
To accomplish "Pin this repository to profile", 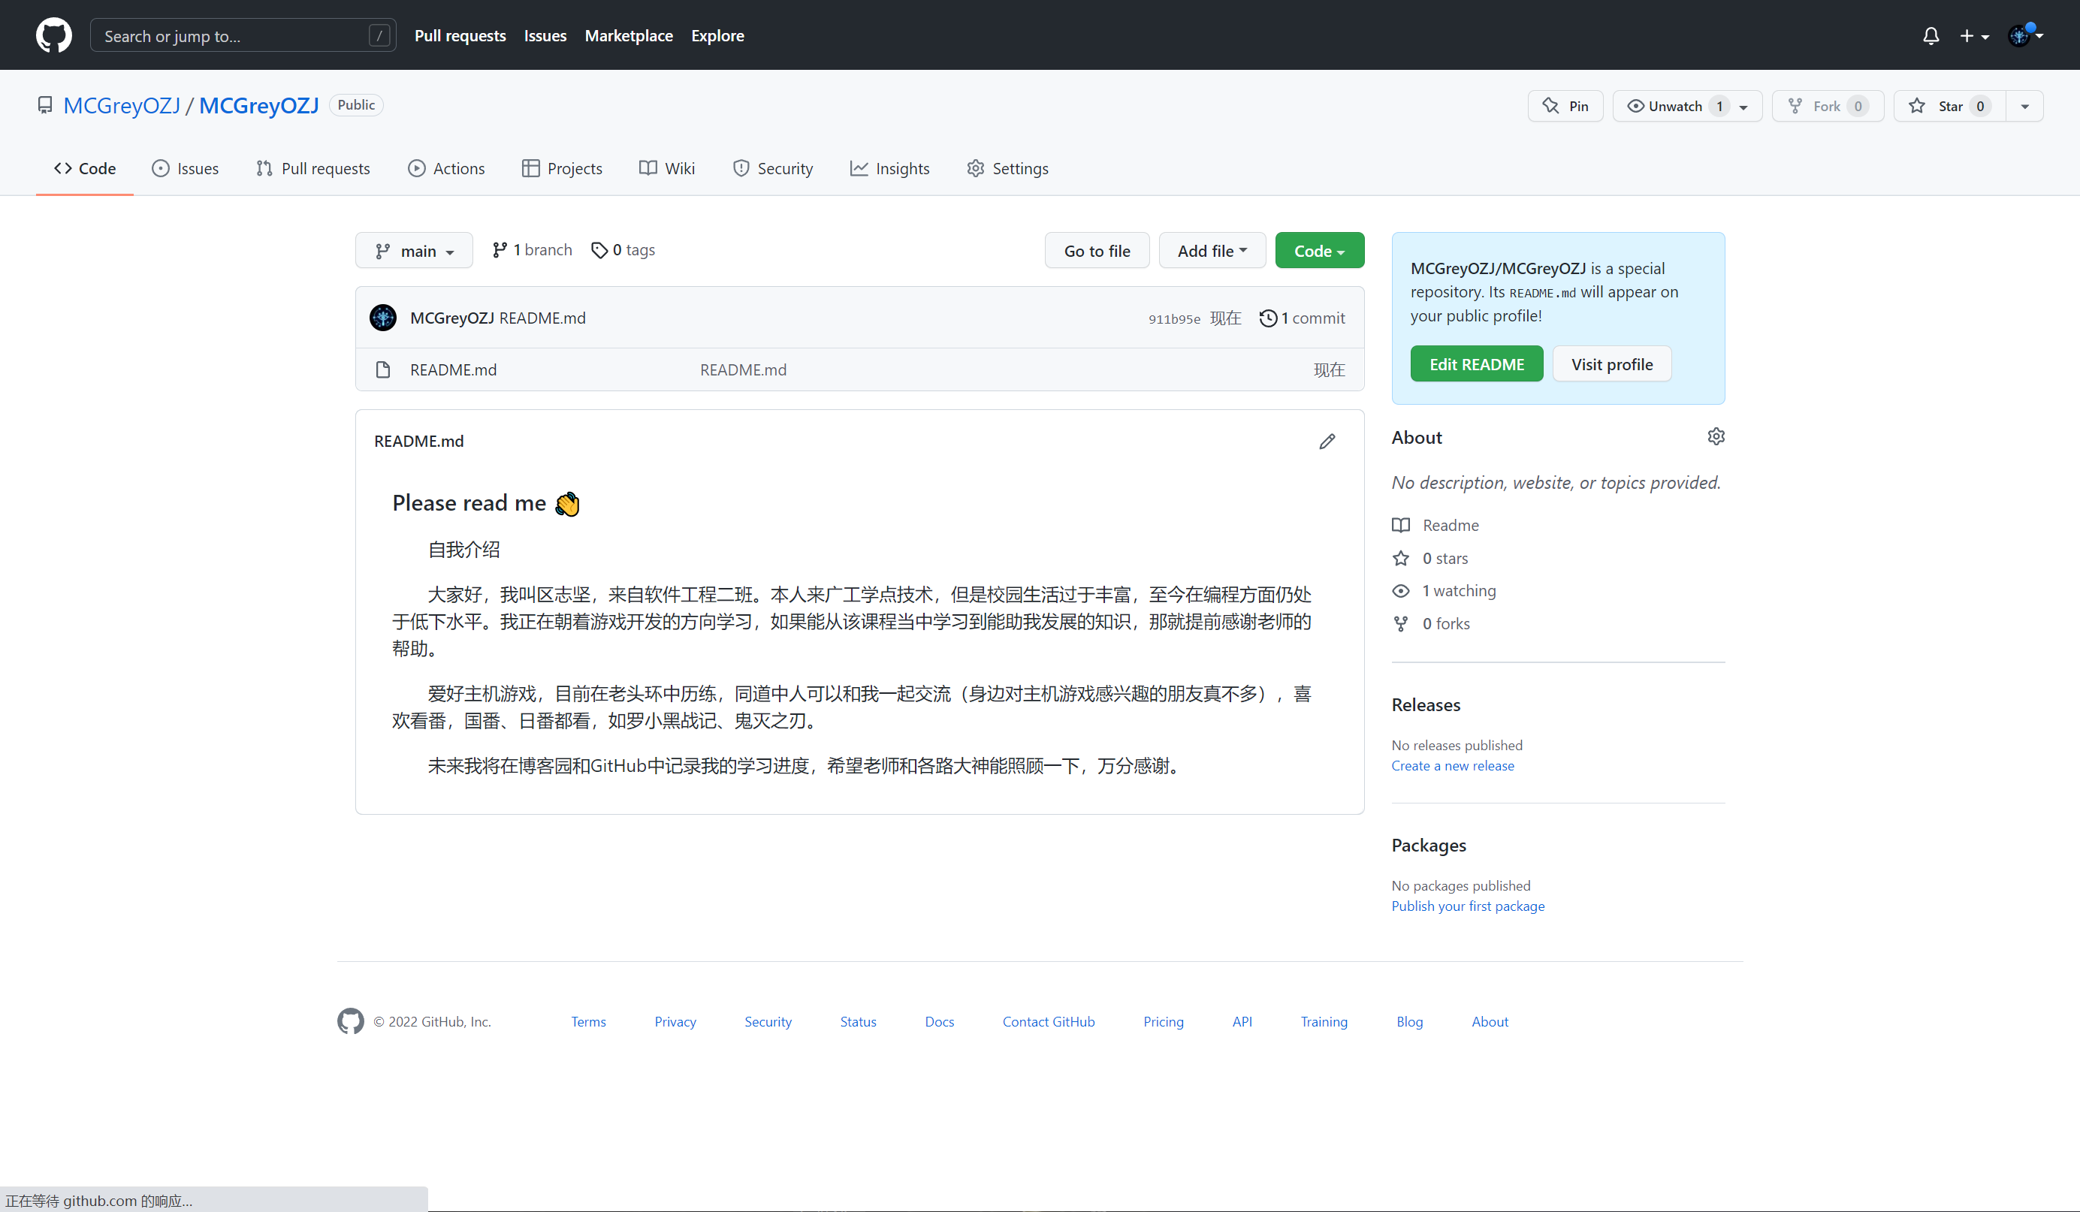I will (1565, 106).
